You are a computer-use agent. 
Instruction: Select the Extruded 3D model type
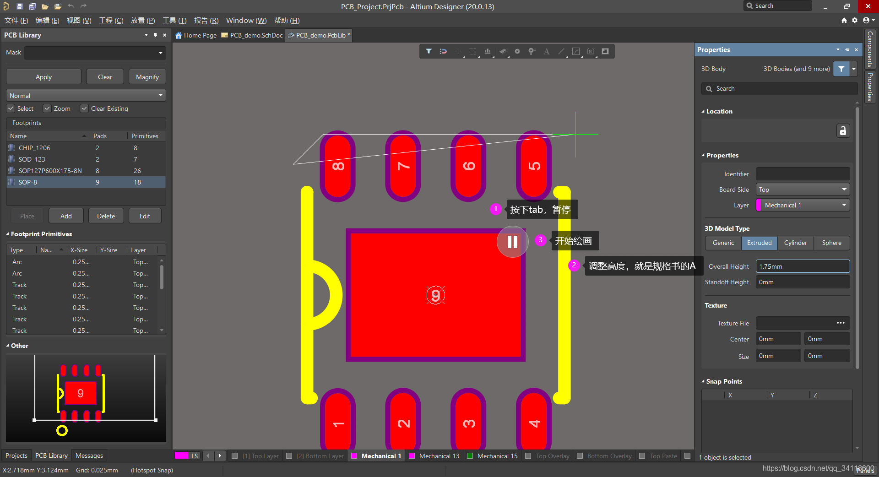pyautogui.click(x=760, y=243)
